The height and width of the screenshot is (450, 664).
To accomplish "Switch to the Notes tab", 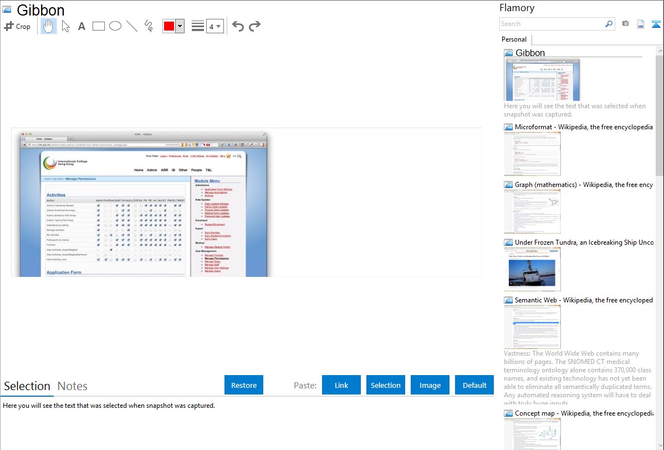I will (x=73, y=386).
